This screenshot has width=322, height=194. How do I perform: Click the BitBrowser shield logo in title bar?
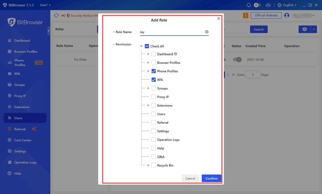(x=5, y=5)
